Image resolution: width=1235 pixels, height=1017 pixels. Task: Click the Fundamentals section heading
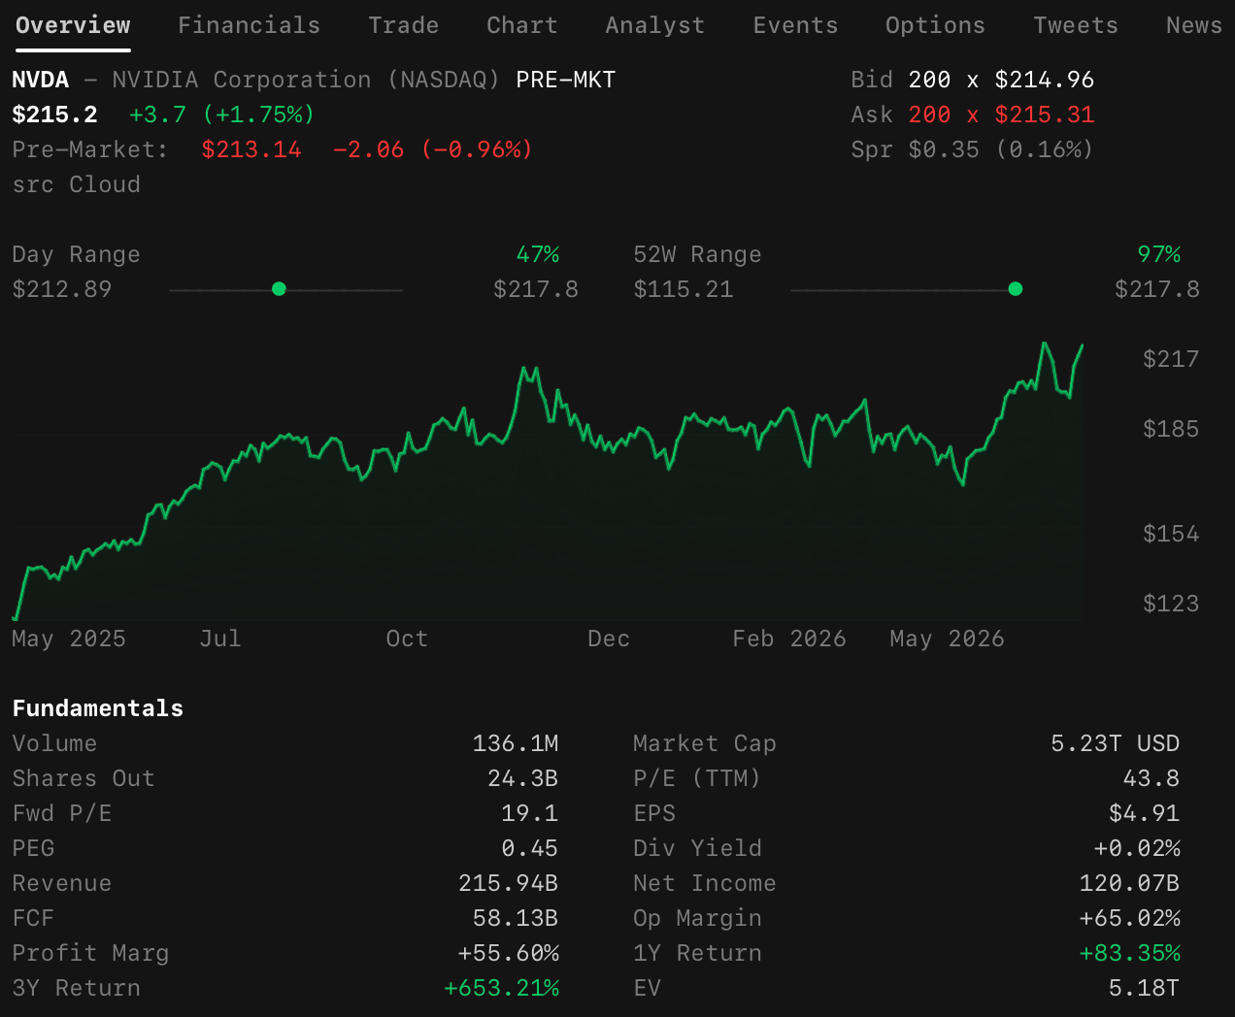(98, 708)
